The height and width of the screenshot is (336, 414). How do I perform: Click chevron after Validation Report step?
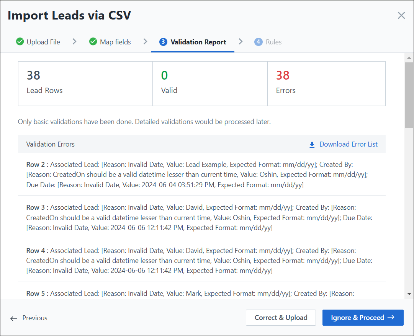241,42
